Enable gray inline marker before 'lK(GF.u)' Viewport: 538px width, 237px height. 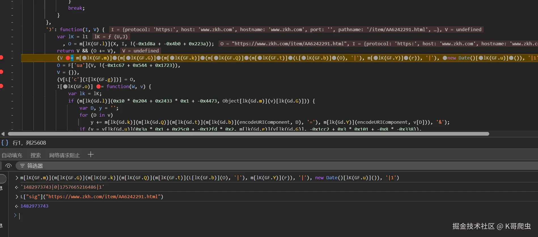coord(481,58)
